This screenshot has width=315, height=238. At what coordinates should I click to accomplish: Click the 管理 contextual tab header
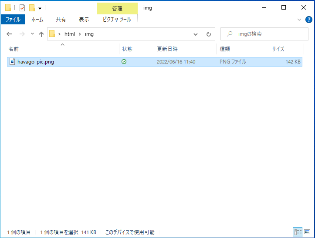tap(117, 8)
